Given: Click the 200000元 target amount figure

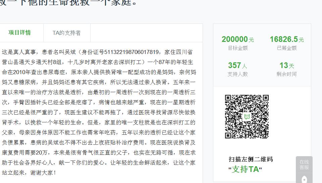Looking at the screenshot, I should click(237, 40).
